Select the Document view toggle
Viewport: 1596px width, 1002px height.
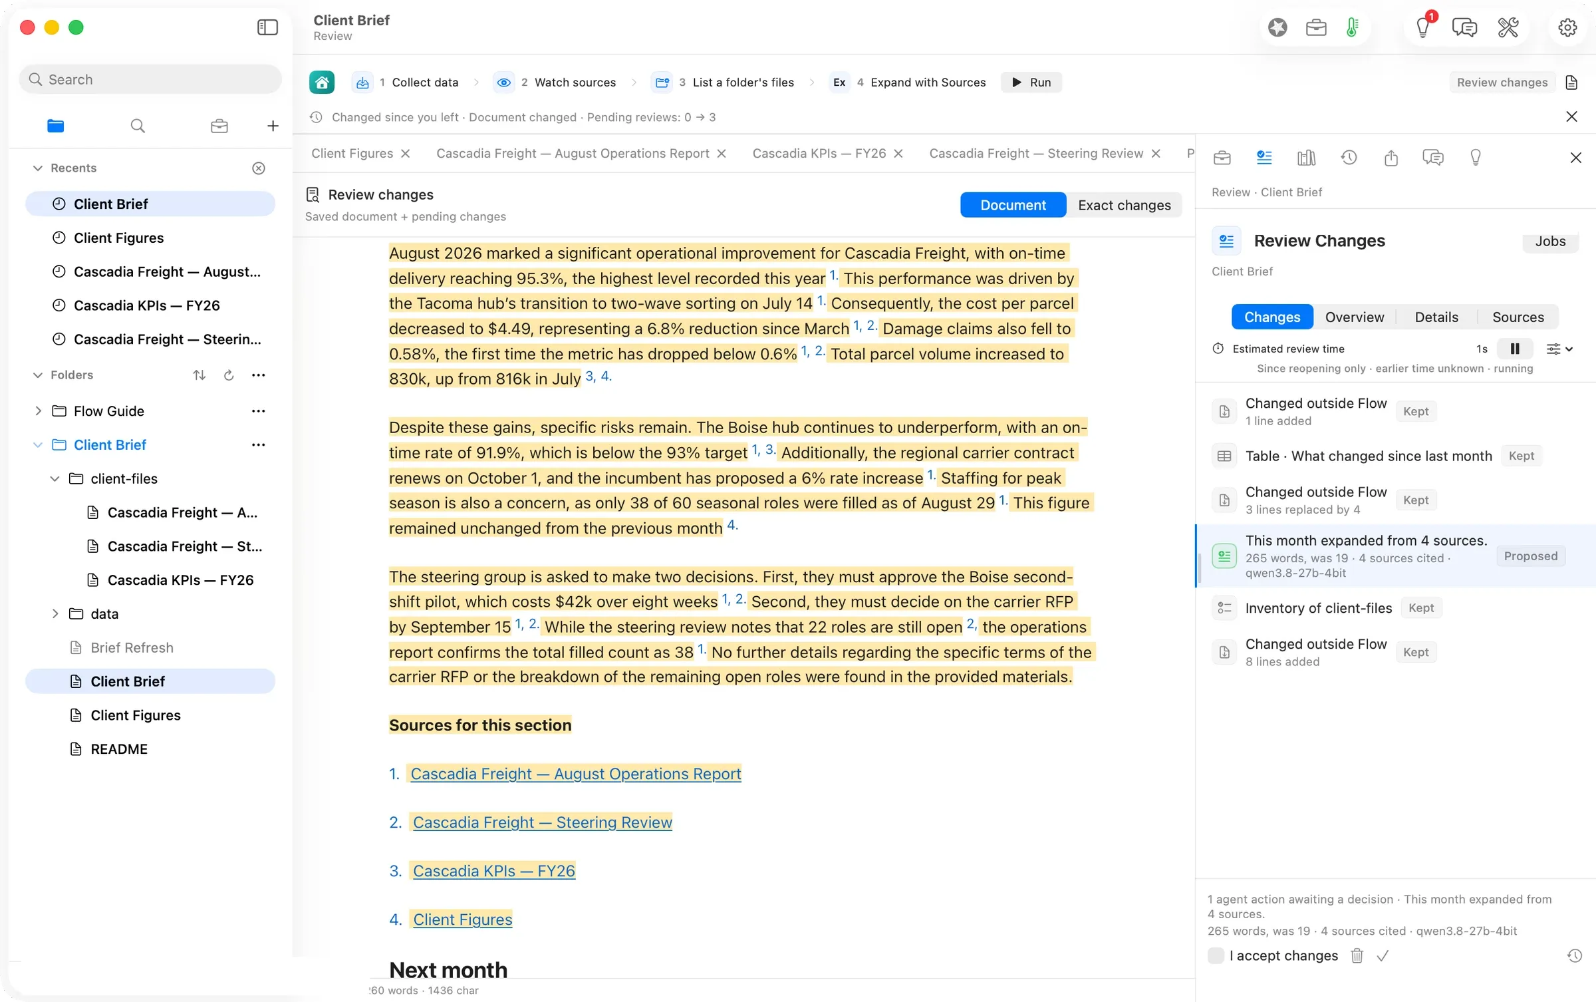pos(1013,205)
